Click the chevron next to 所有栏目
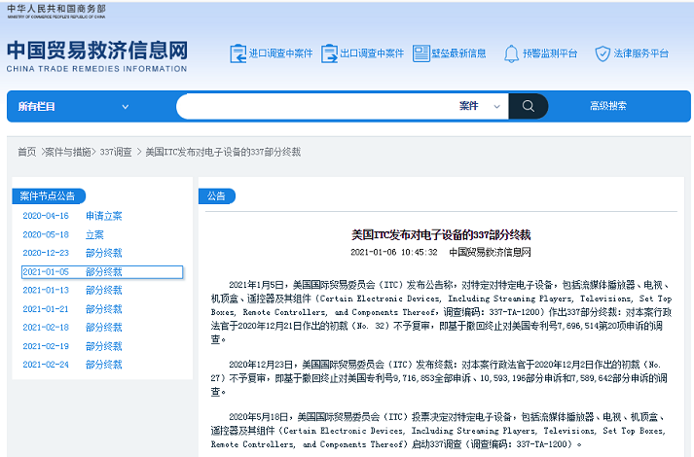Screen dimensions: 694x457 click(x=126, y=107)
